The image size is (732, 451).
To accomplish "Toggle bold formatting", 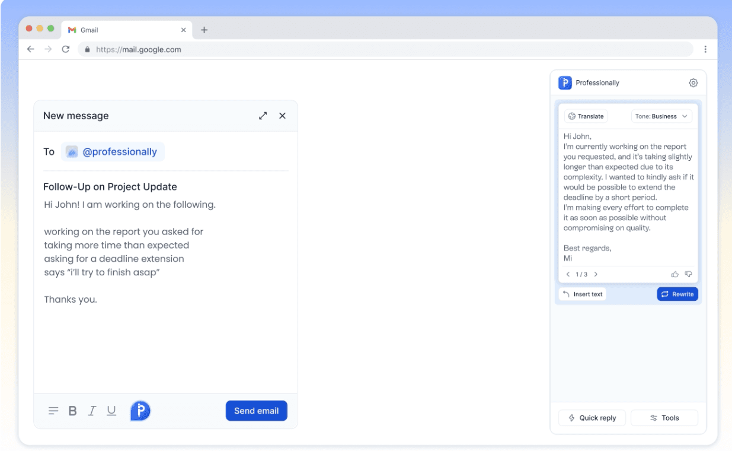I will [x=73, y=411].
